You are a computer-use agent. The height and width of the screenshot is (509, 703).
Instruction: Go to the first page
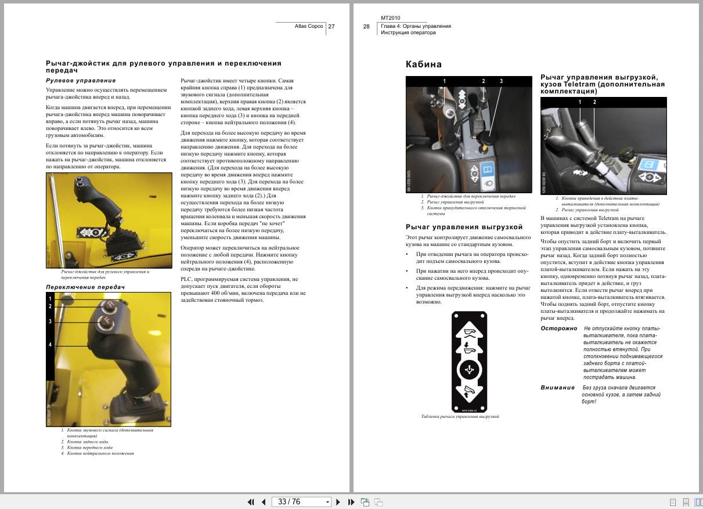pos(251,502)
